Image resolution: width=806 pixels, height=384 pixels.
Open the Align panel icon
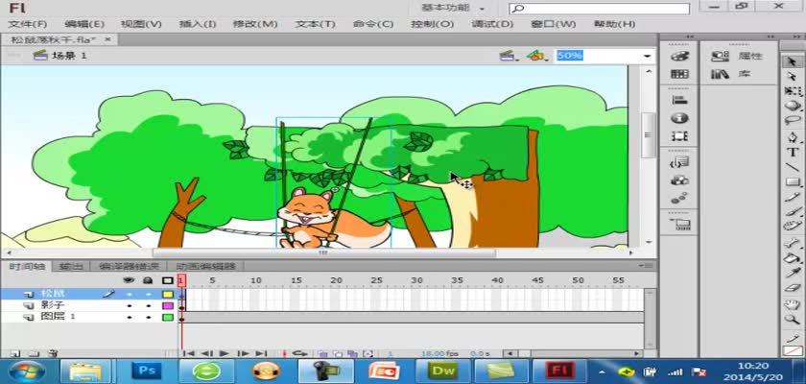pyautogui.click(x=679, y=100)
